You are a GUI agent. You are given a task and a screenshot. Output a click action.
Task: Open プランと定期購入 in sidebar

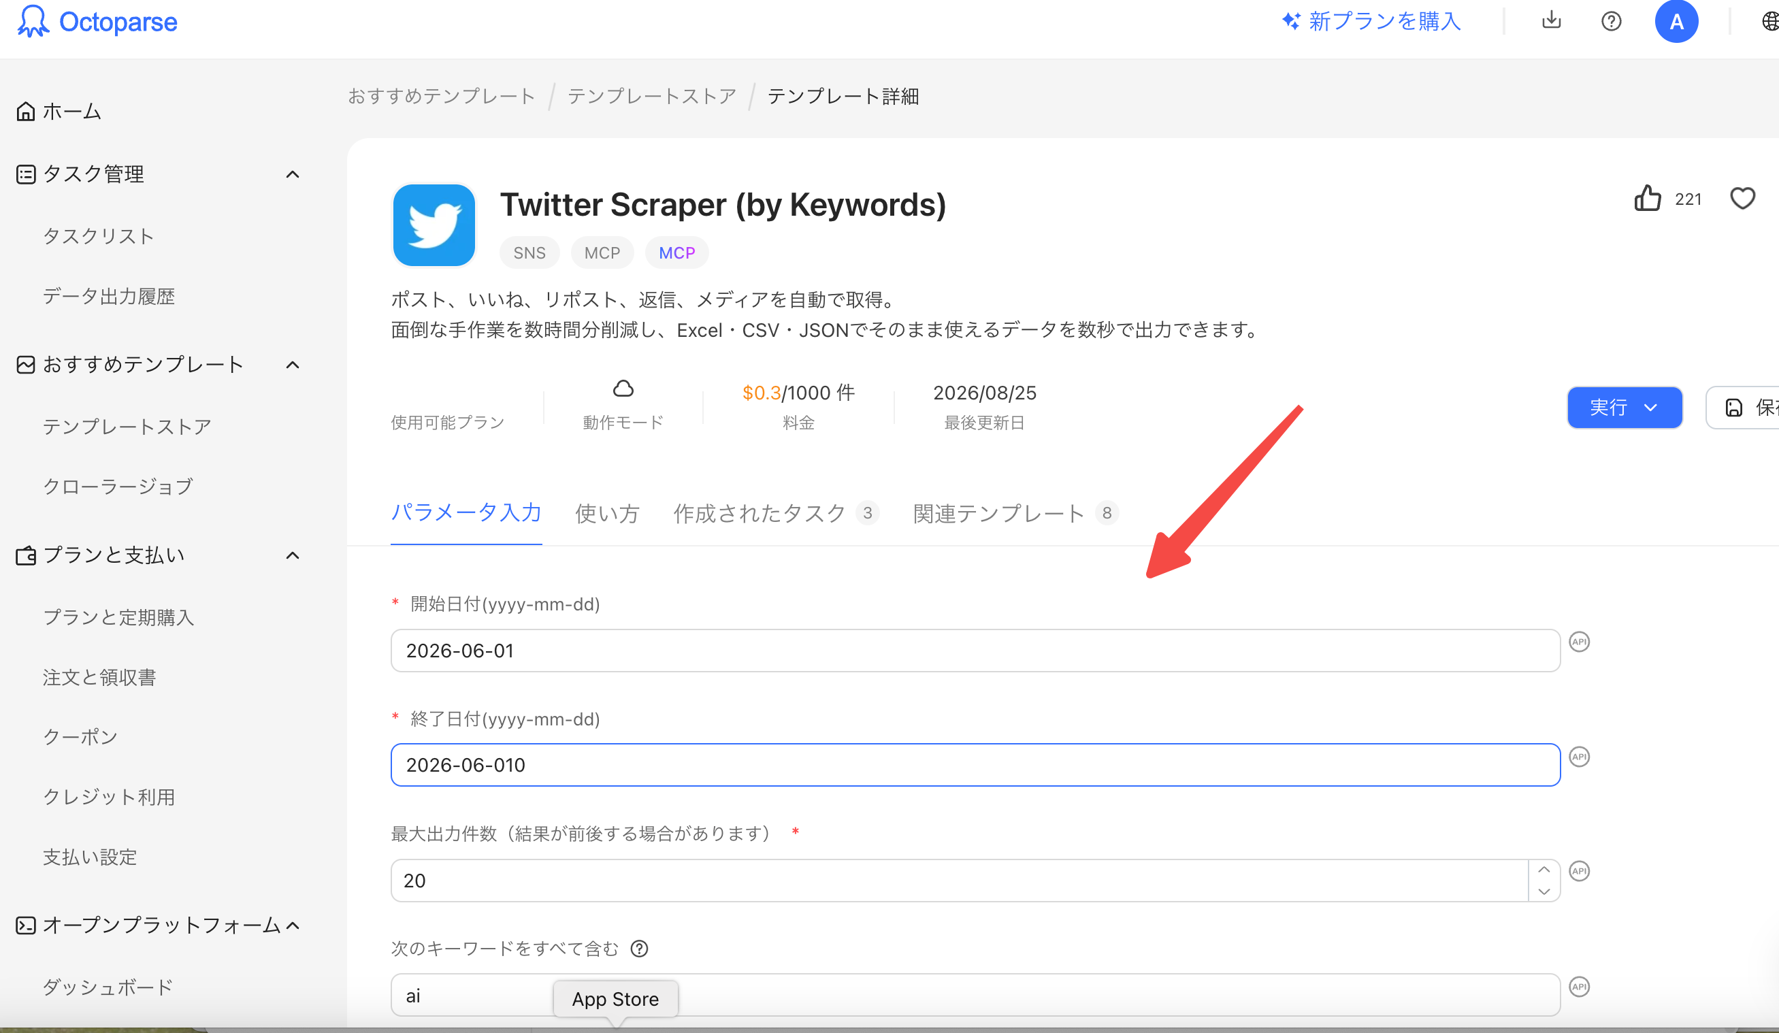coord(118,617)
